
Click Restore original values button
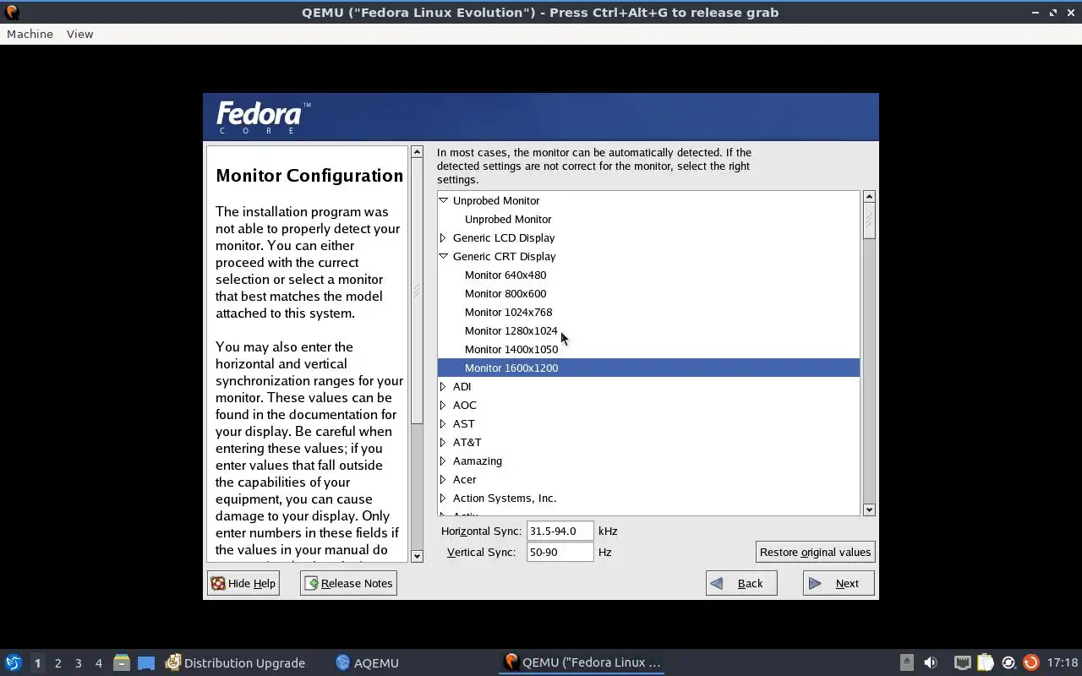point(815,552)
